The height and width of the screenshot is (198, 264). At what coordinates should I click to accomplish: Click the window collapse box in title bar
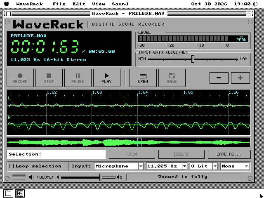[249, 14]
